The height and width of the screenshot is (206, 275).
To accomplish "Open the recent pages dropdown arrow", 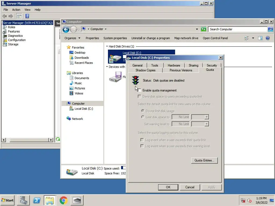I will click(79, 29).
